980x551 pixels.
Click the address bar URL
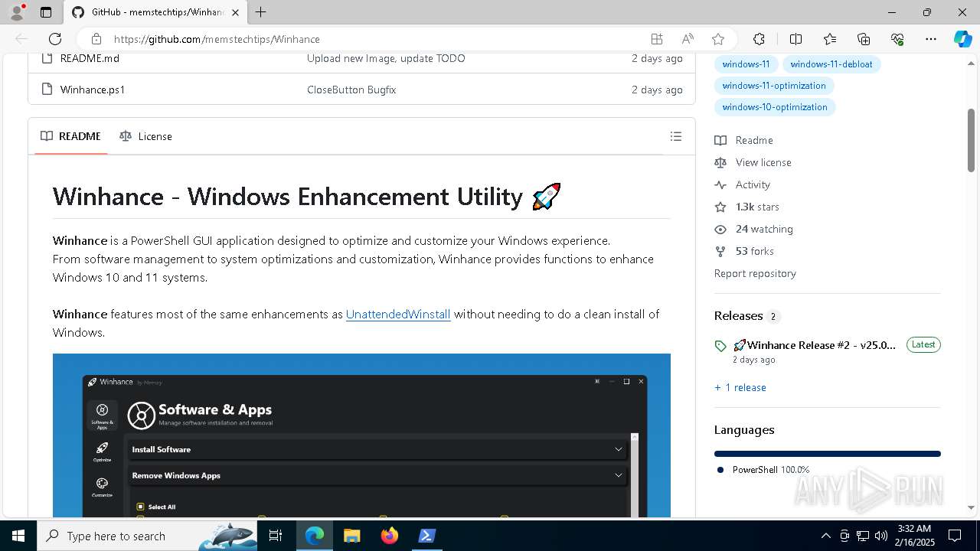click(x=217, y=39)
